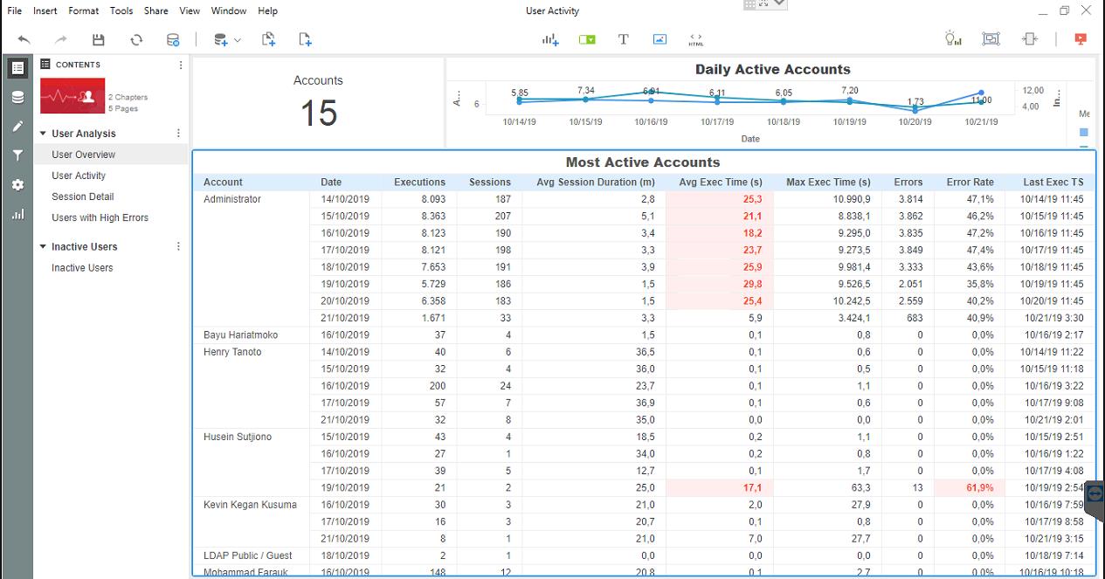The height and width of the screenshot is (579, 1105).
Task: Click the Refresh icon in the toolbar
Action: (x=136, y=39)
